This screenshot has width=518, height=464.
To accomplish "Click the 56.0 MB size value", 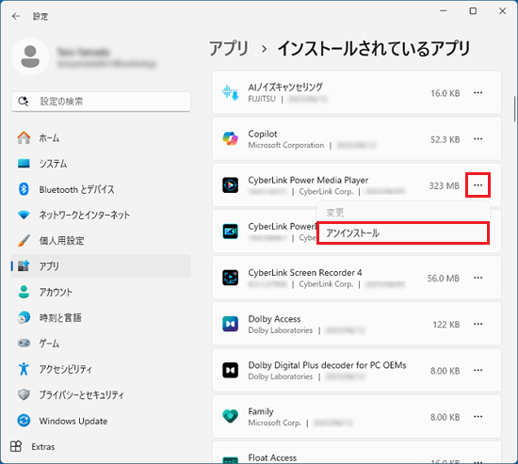I will (444, 278).
